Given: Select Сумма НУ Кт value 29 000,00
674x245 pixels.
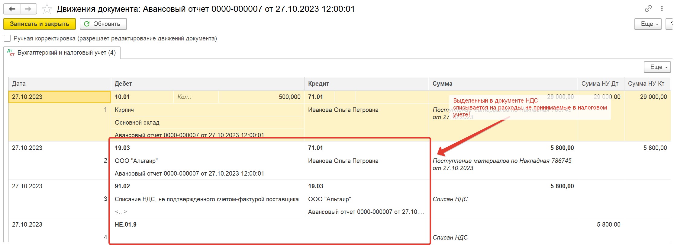Looking at the screenshot, I should pos(653,97).
